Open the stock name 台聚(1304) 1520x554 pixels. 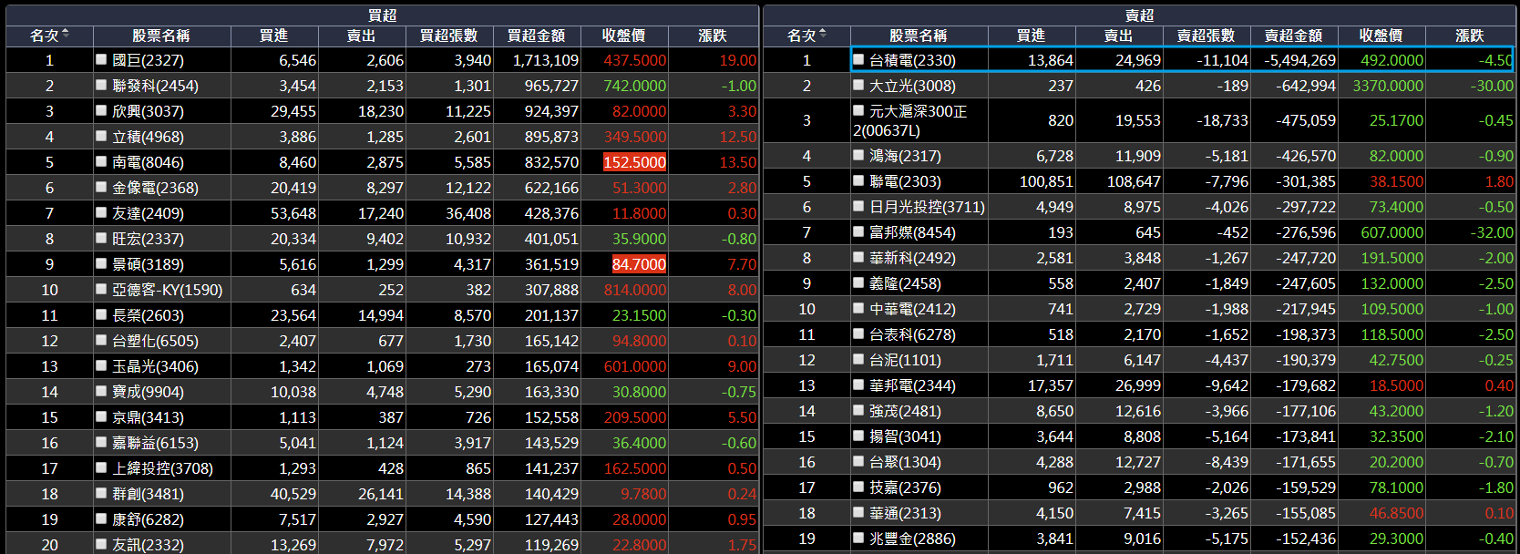905,462
